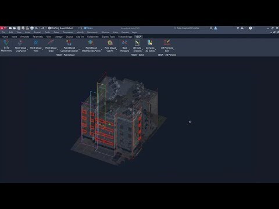279x209 pixels.
Task: Click the Save icon in quick access toolbar
Action: pyautogui.click(x=19, y=28)
